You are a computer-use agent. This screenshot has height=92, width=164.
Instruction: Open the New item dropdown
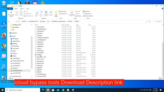click(x=63, y=11)
